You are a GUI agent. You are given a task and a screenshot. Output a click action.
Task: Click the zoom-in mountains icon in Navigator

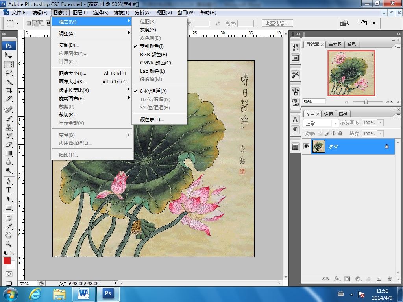pyautogui.click(x=389, y=102)
